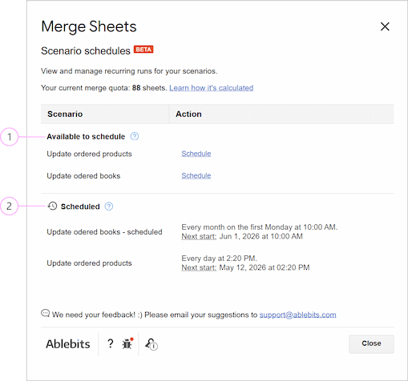Close the Merge Sheets dialog with X

click(385, 26)
